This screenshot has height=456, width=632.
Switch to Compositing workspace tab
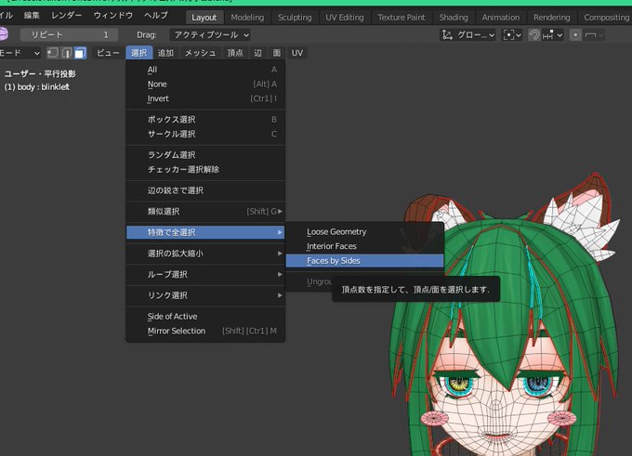click(606, 18)
